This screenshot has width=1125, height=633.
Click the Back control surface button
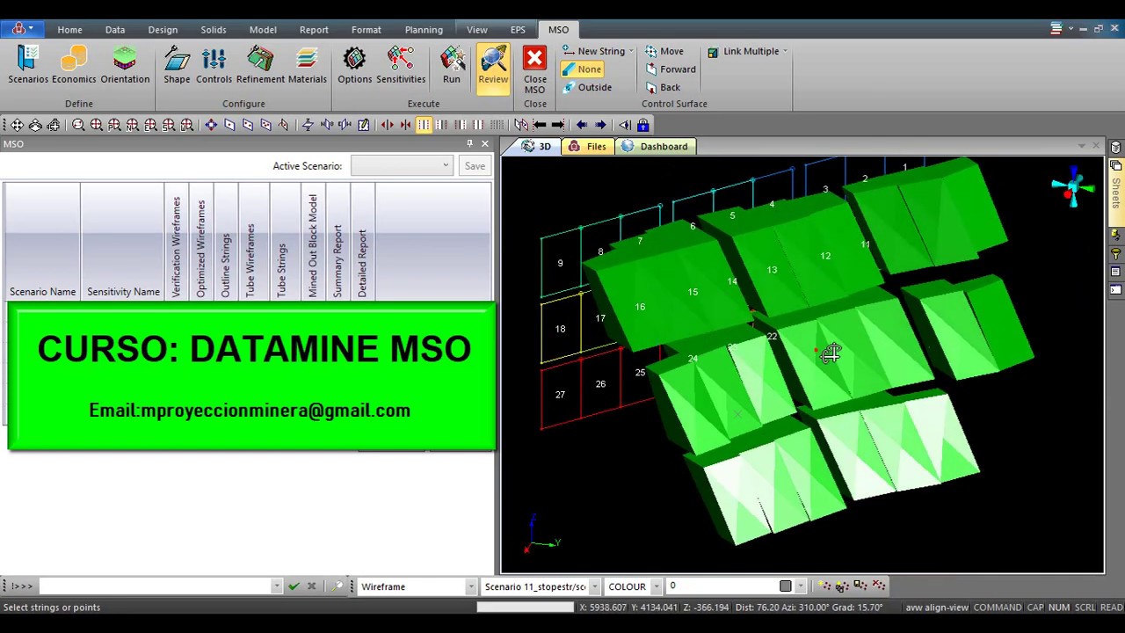point(663,87)
